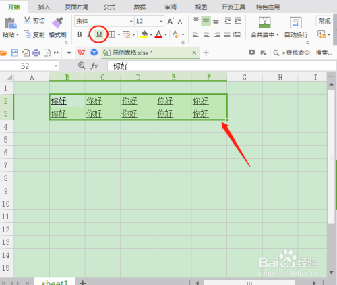
Task: Select the 示例表格.xlsx document tab
Action: tap(150, 53)
